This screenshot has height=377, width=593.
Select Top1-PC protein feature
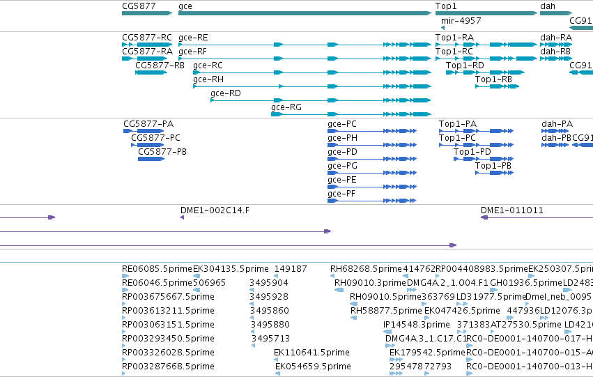pyautogui.click(x=476, y=145)
